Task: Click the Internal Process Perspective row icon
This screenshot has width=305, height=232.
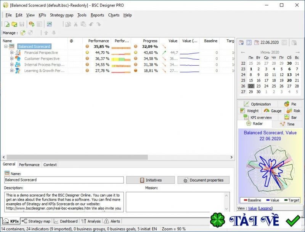Action: coord(18,65)
